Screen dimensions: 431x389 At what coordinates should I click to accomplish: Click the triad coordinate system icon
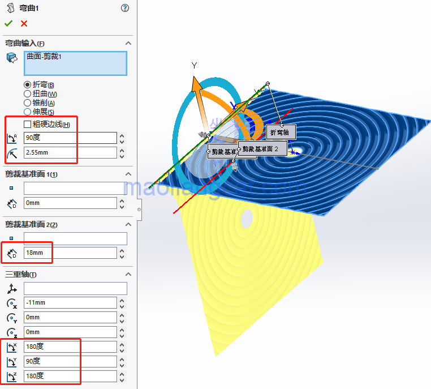click(12, 289)
